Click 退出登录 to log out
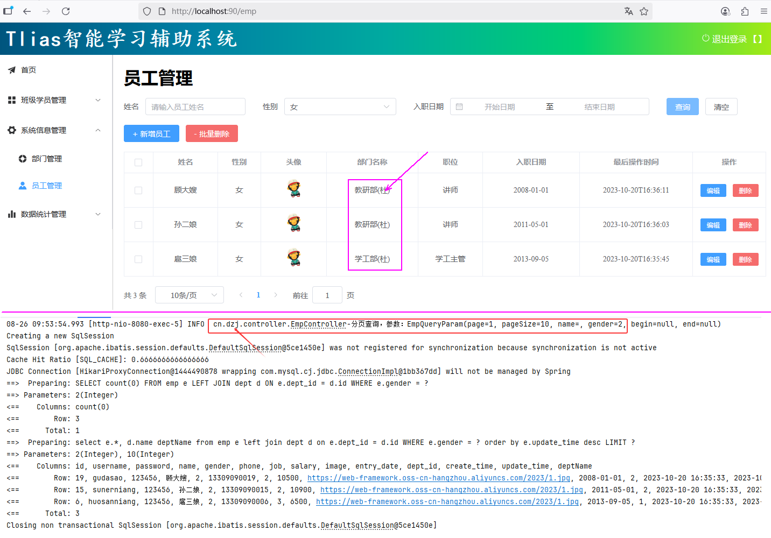The image size is (771, 538). pos(728,39)
